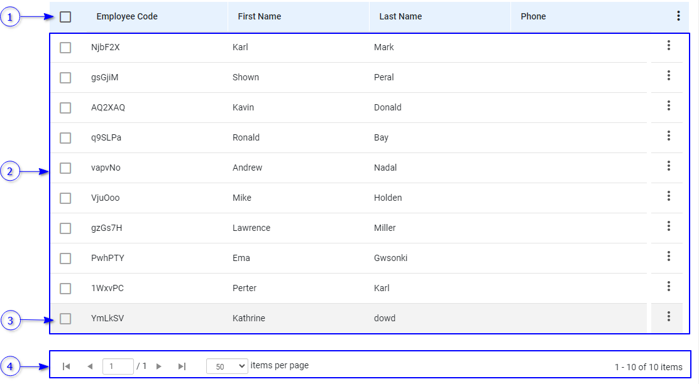Click the First Name column header

259,17
